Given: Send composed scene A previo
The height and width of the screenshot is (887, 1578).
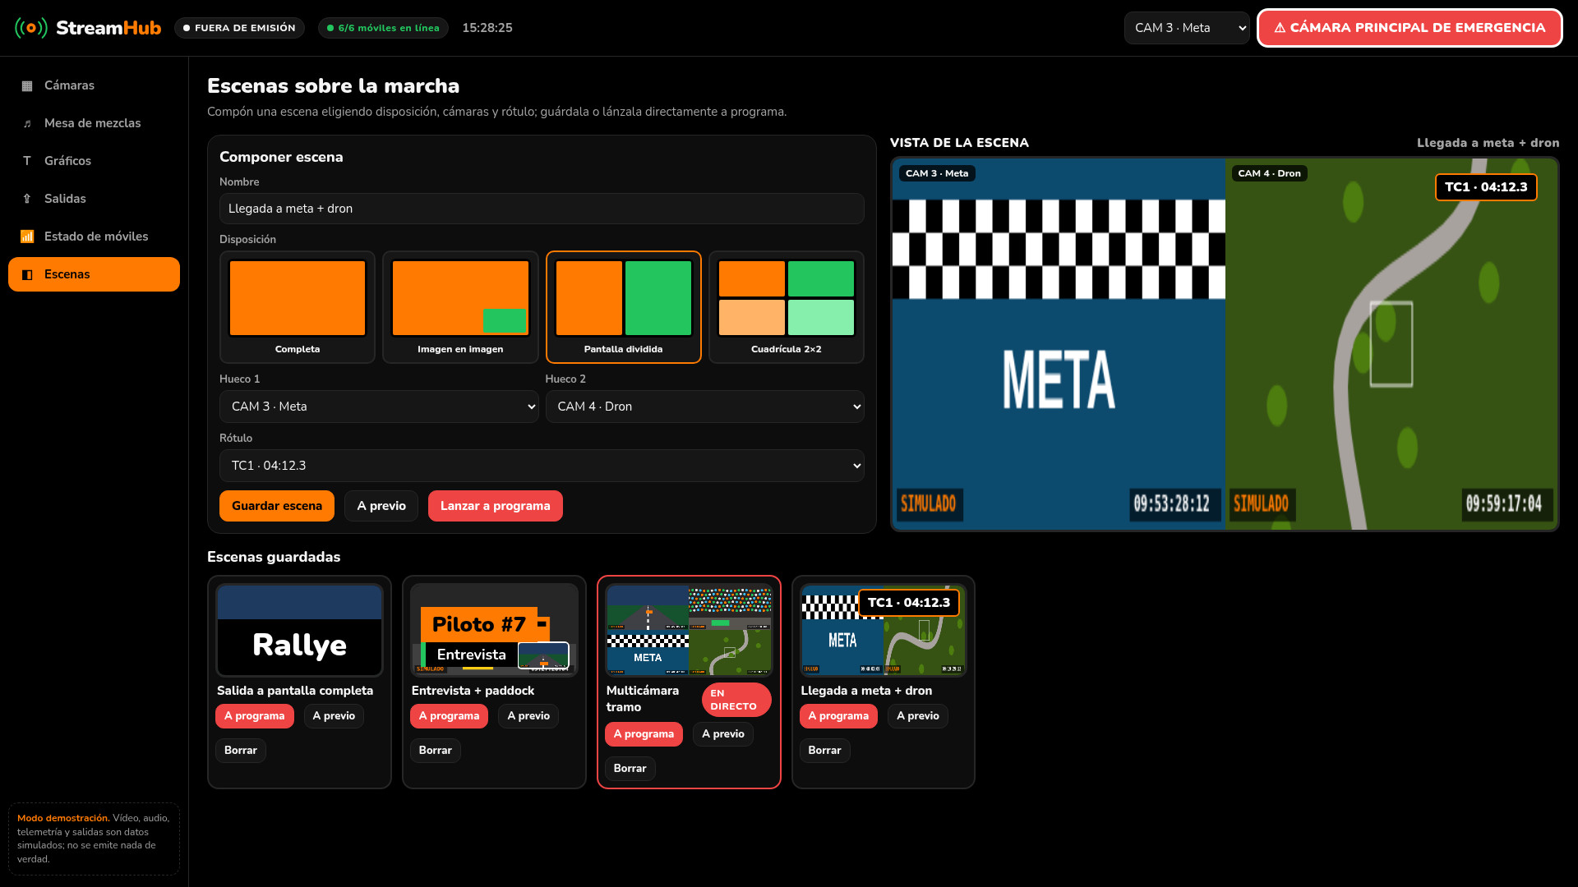Looking at the screenshot, I should [381, 506].
